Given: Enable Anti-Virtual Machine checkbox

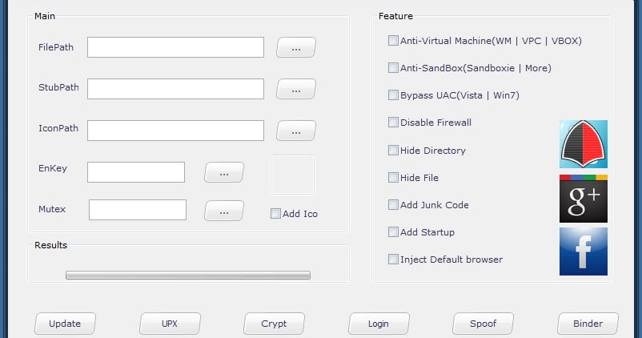Looking at the screenshot, I should 393,41.
